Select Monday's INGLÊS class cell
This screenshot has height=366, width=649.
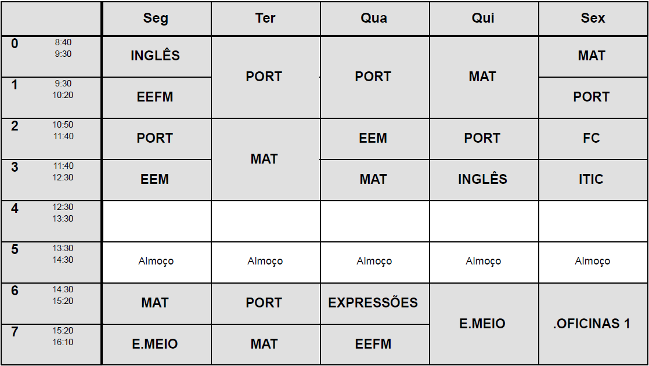pyautogui.click(x=156, y=56)
